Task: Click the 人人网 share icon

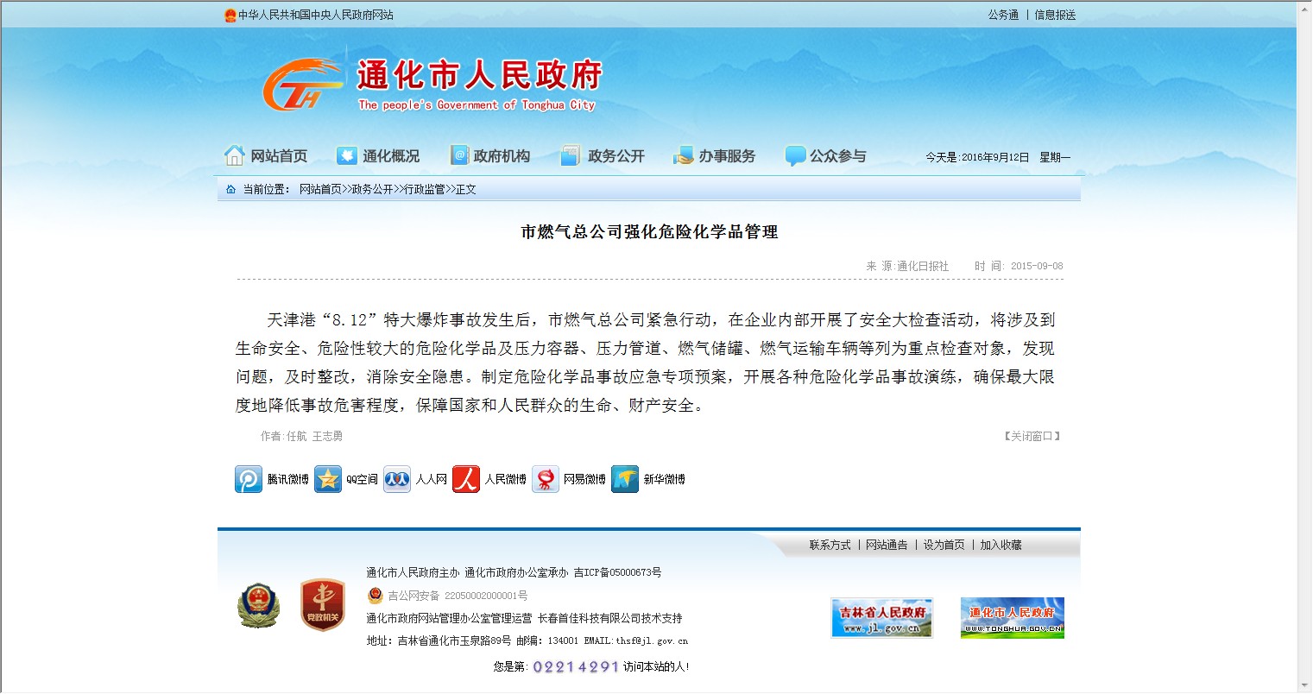Action: (397, 479)
